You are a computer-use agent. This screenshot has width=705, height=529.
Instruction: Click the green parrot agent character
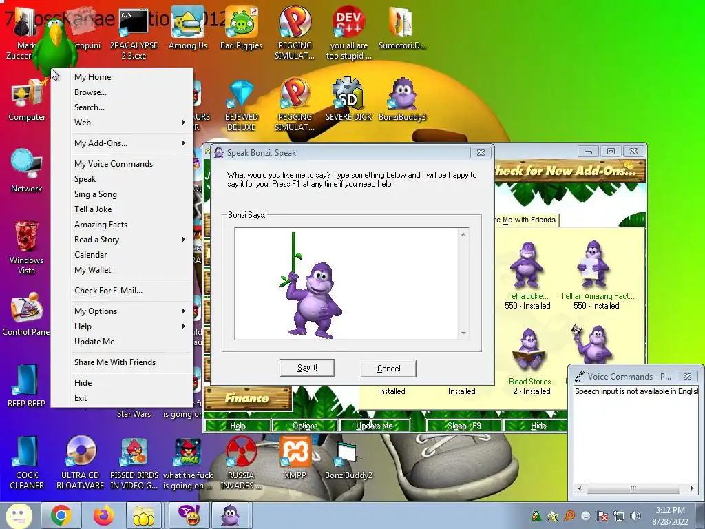tap(55, 49)
